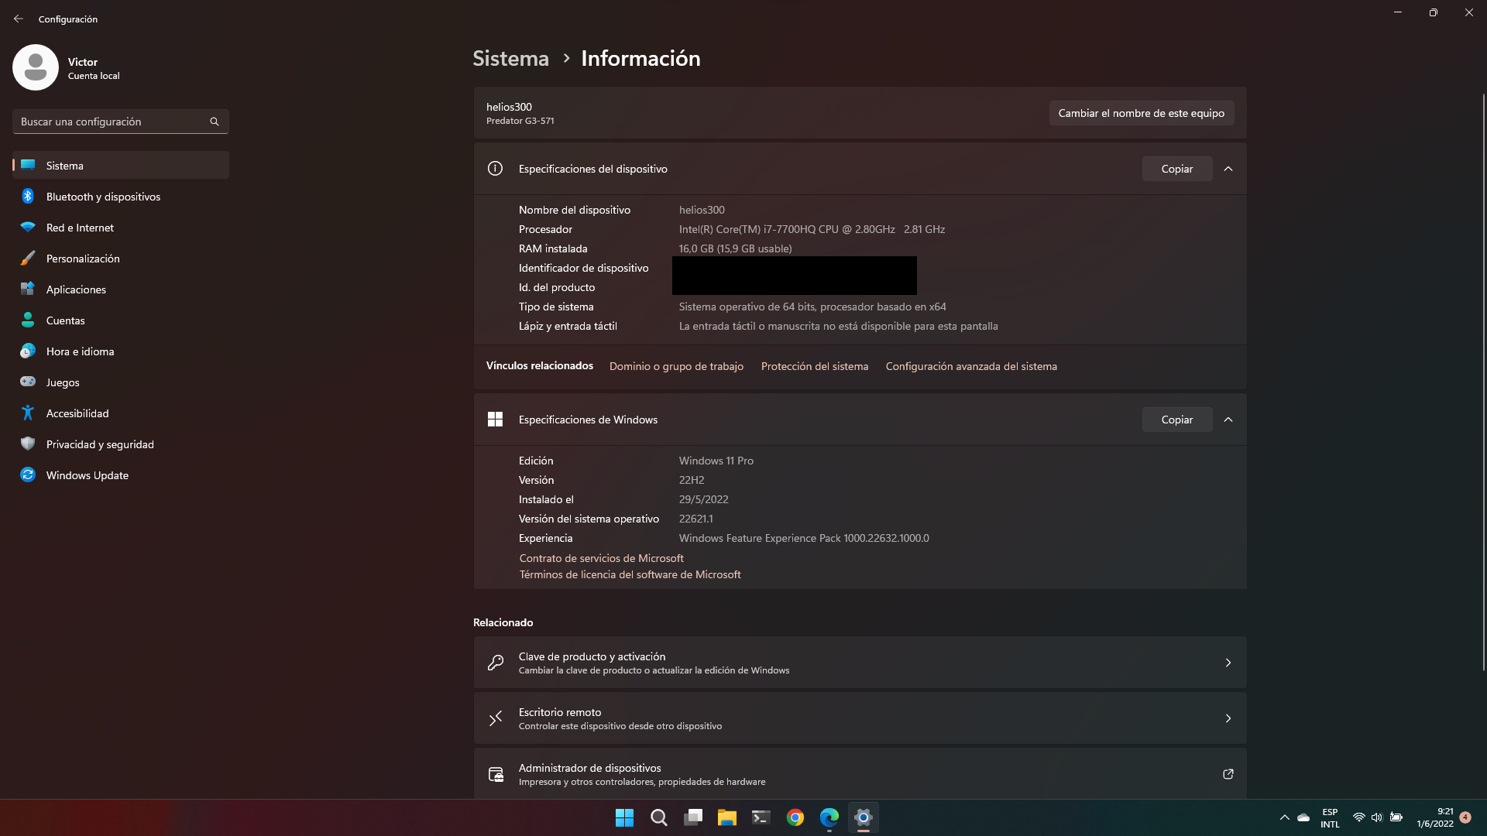This screenshot has width=1487, height=836.
Task: Copy the device specifications
Action: click(x=1176, y=169)
